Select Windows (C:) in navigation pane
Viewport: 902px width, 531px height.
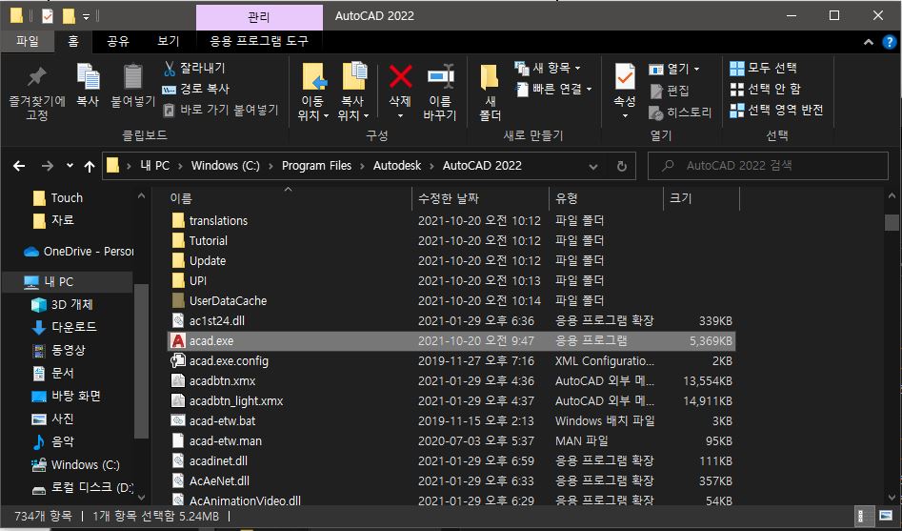point(75,465)
